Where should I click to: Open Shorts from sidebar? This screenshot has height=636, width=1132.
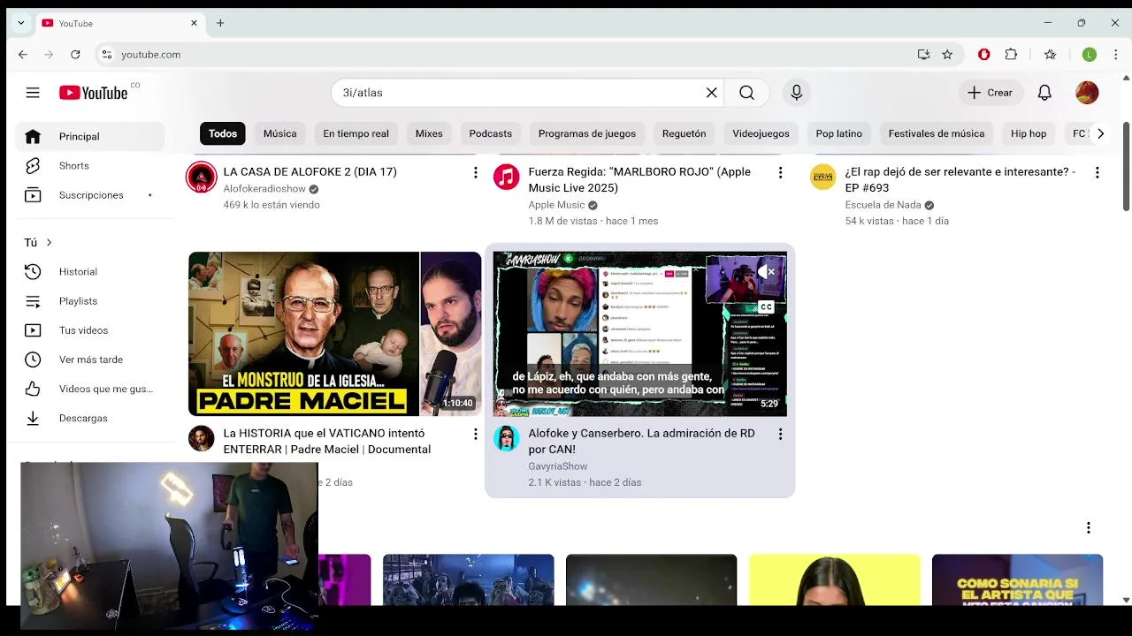90,166
